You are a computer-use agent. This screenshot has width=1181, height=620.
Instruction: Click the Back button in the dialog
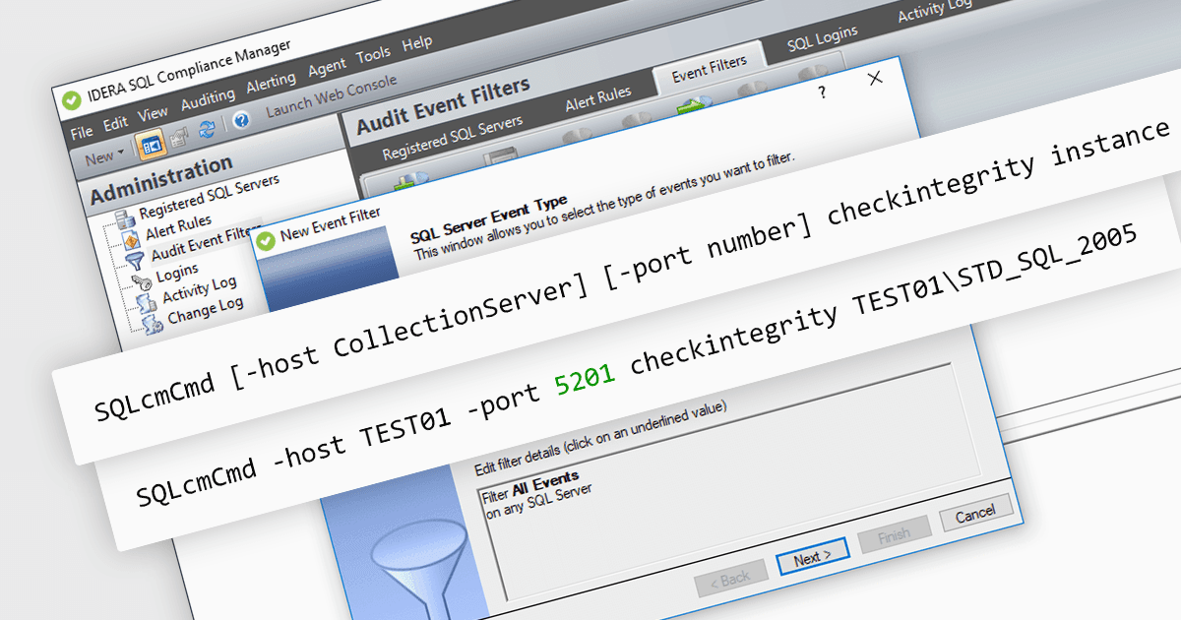click(730, 579)
